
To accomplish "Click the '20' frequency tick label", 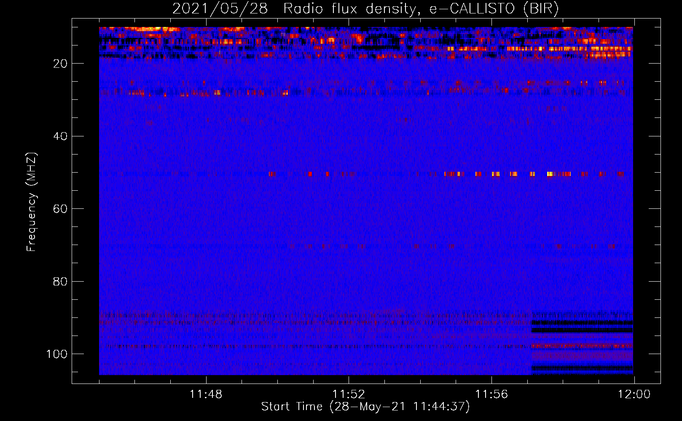I will click(x=60, y=64).
